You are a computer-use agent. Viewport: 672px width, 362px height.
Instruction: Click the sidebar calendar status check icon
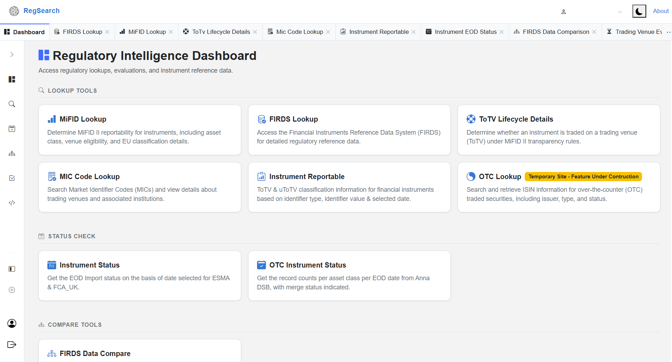coord(12,129)
